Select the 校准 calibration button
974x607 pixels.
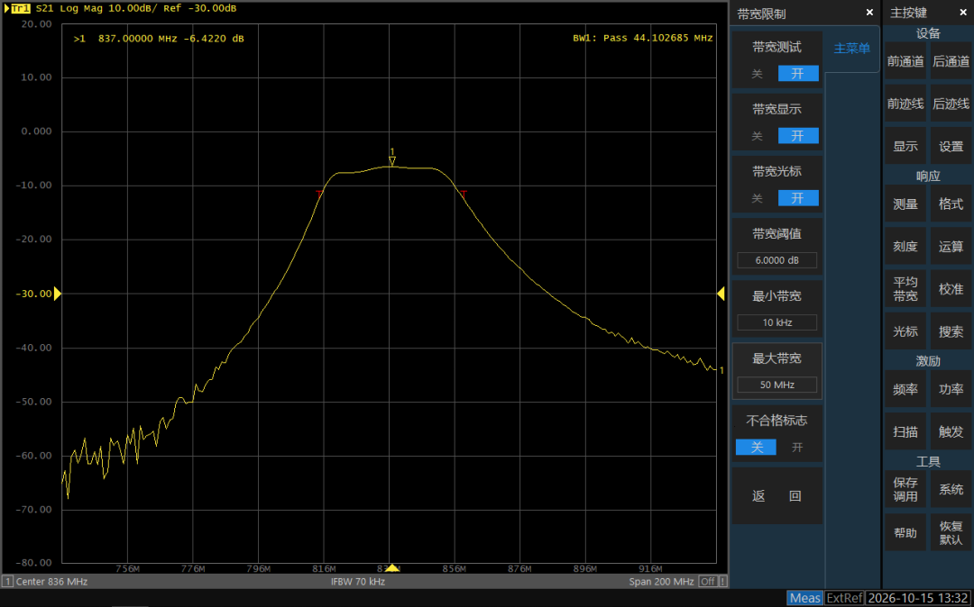951,289
